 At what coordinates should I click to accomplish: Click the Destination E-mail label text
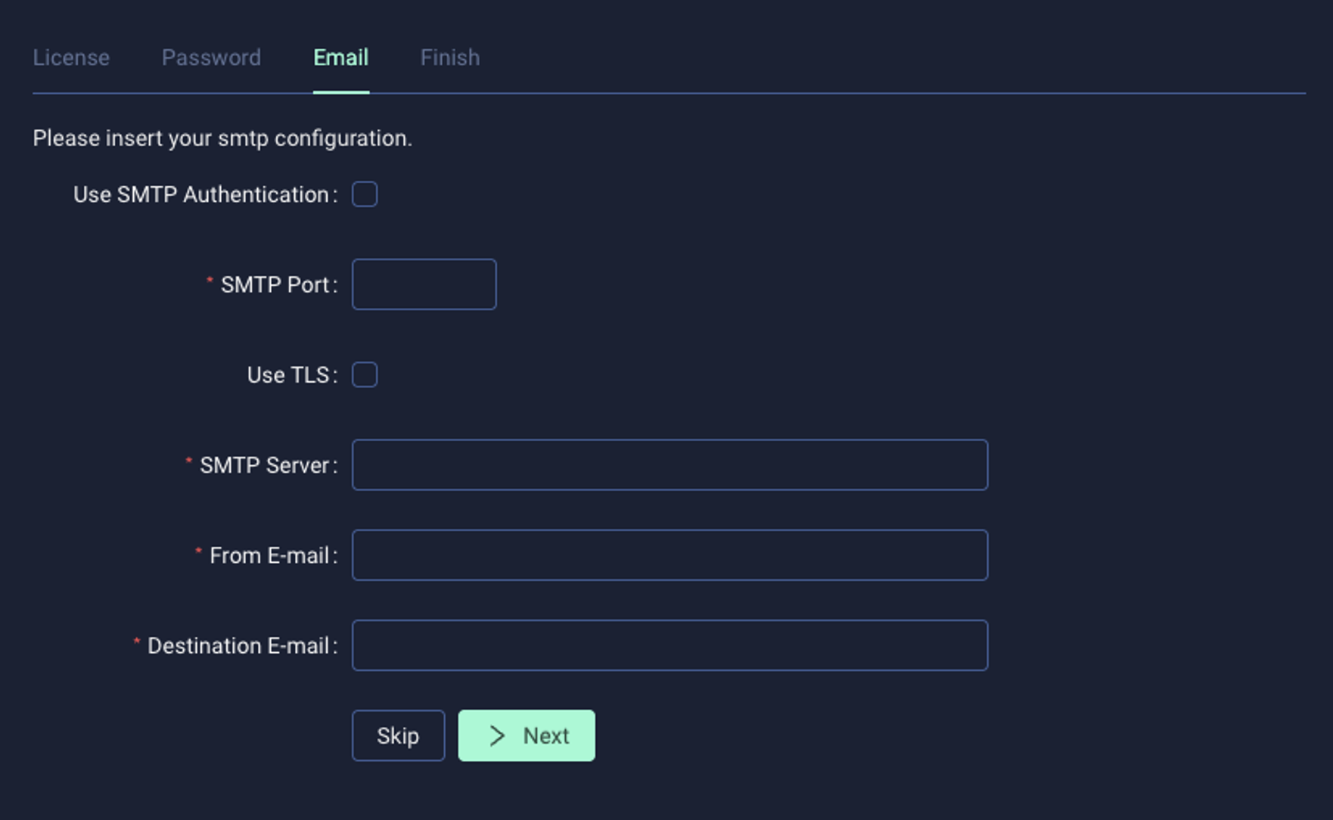pos(238,645)
